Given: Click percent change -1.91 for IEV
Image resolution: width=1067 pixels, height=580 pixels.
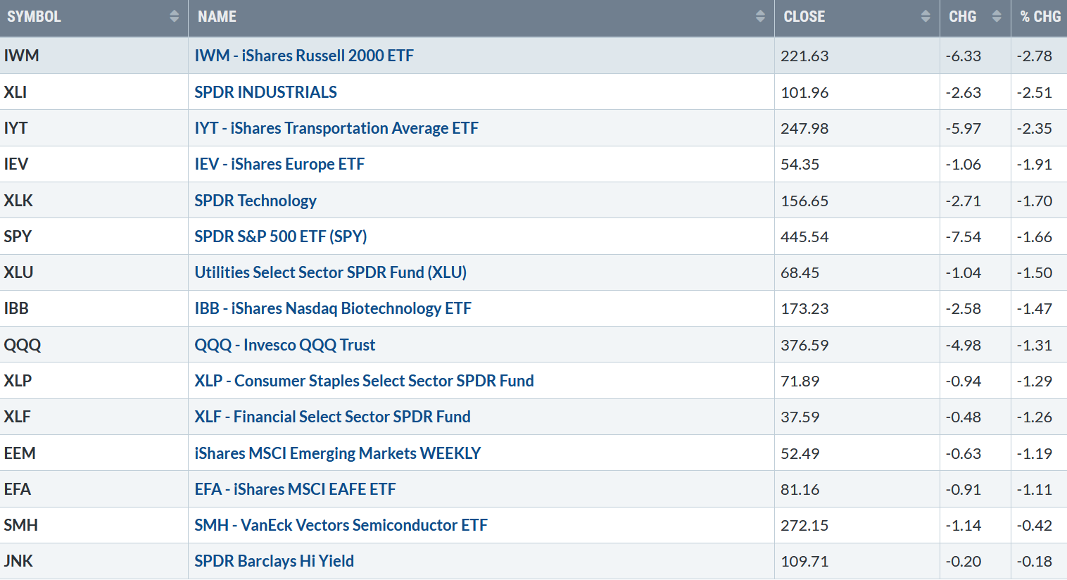Looking at the screenshot, I should point(1035,164).
